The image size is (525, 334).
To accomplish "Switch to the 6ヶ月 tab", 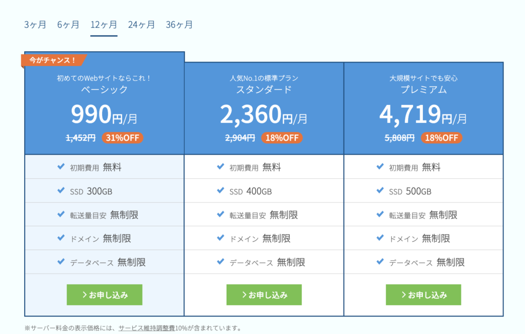I will pos(68,25).
